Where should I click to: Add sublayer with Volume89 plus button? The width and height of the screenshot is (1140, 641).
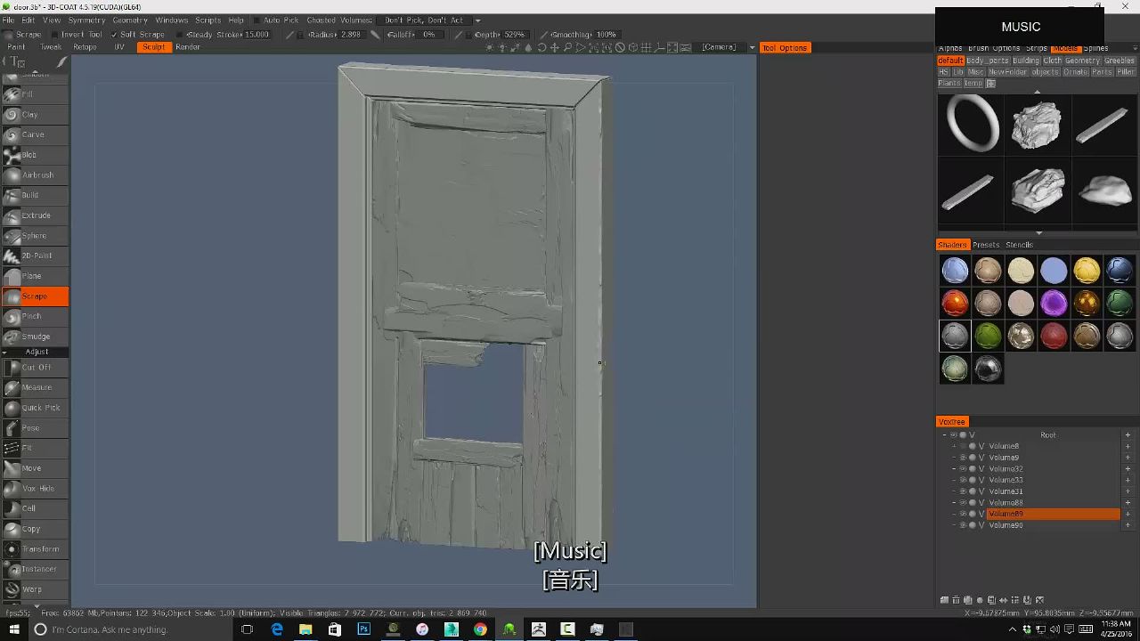(x=1128, y=515)
